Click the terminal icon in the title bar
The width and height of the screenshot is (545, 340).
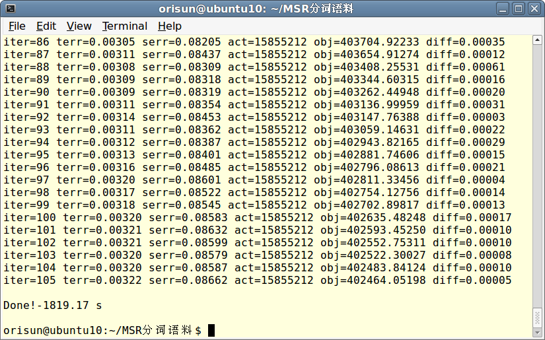pyautogui.click(x=11, y=9)
